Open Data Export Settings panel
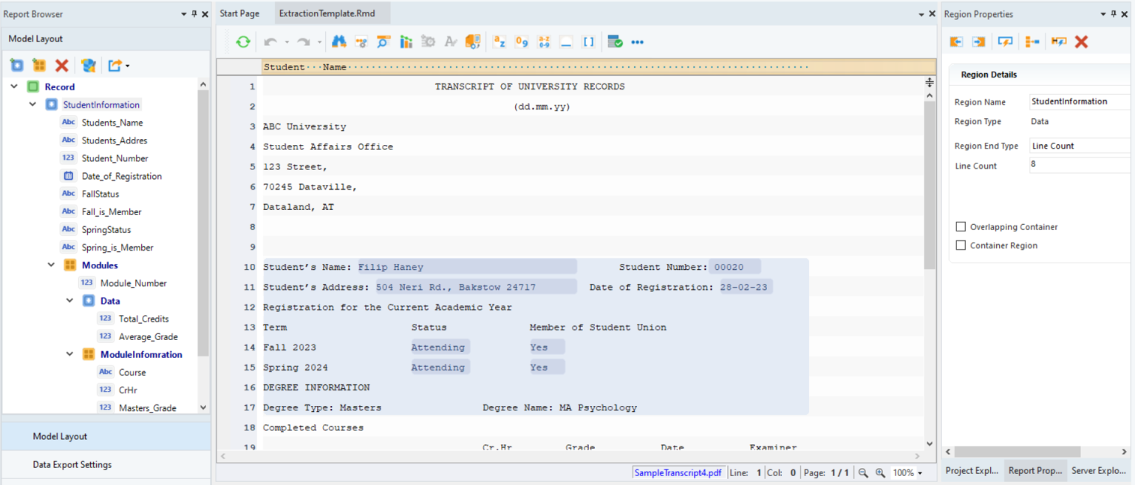 click(72, 465)
